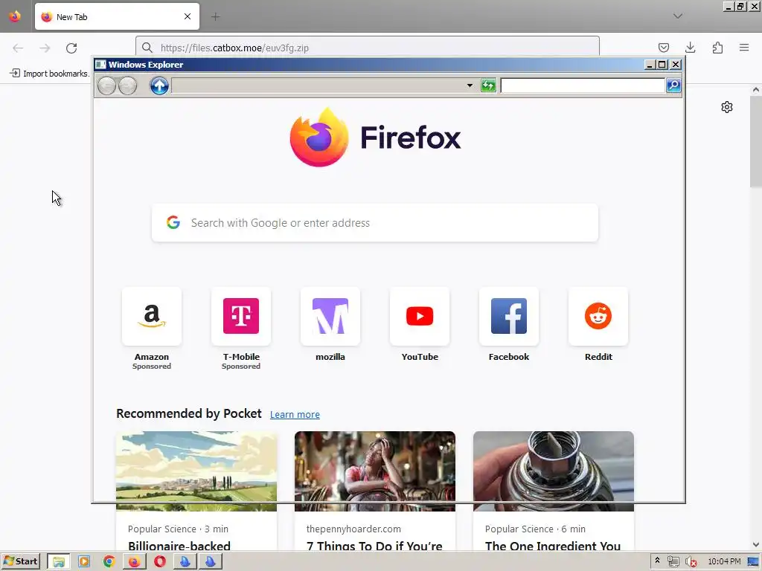Screen dimensions: 762x571
Task: Click the Windows Explorer address combo box
Action: coord(324,86)
